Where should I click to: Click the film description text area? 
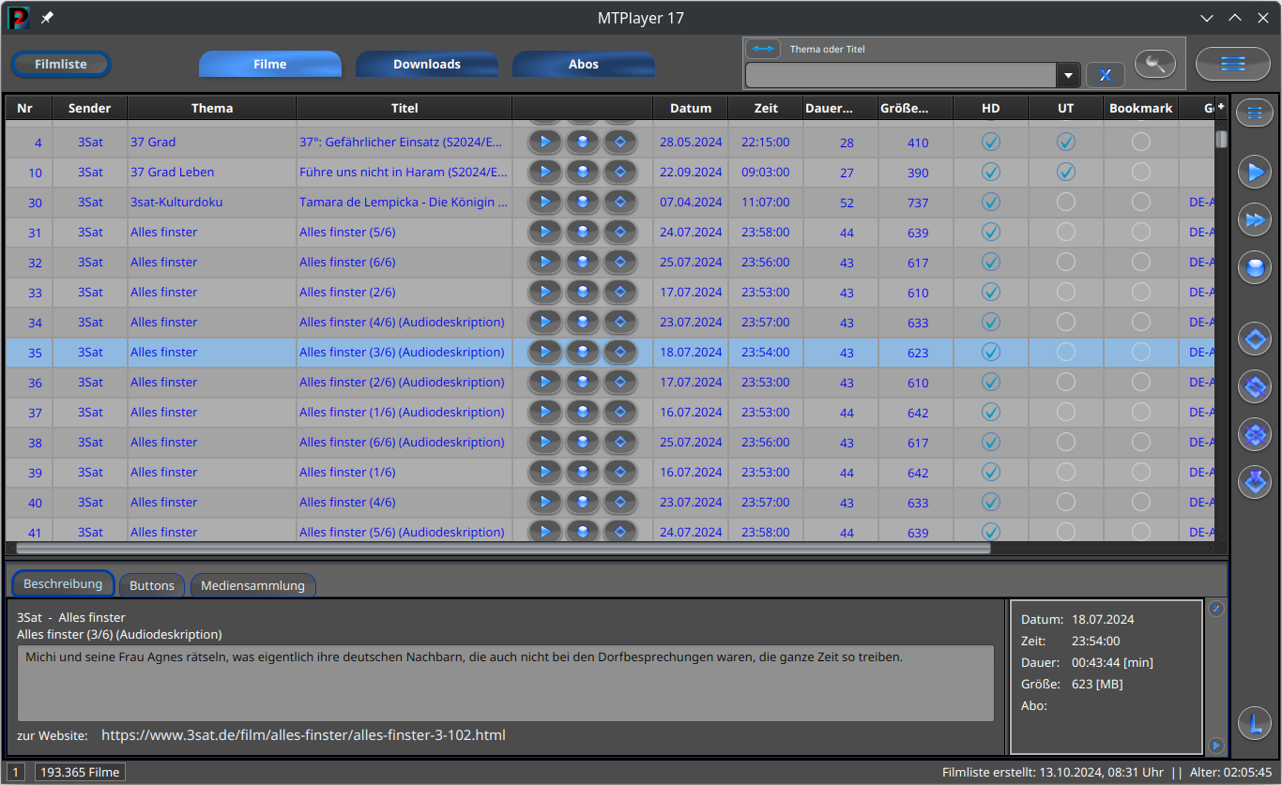[x=506, y=683]
